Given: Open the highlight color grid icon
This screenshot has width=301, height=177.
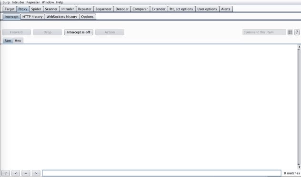Looking at the screenshot, I should (290, 32).
